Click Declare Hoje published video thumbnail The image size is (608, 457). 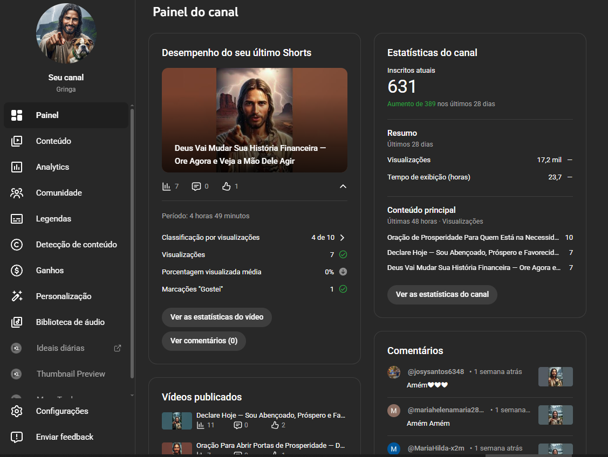click(177, 420)
